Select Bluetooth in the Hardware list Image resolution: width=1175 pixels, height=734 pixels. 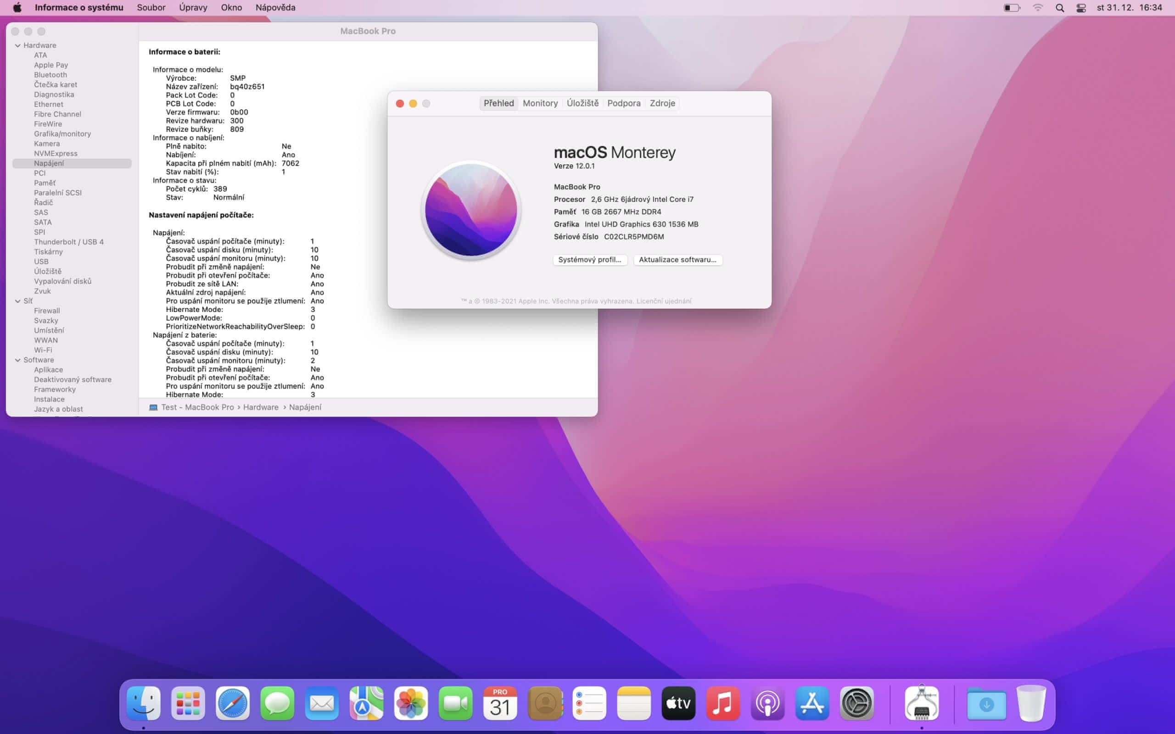(x=50, y=75)
